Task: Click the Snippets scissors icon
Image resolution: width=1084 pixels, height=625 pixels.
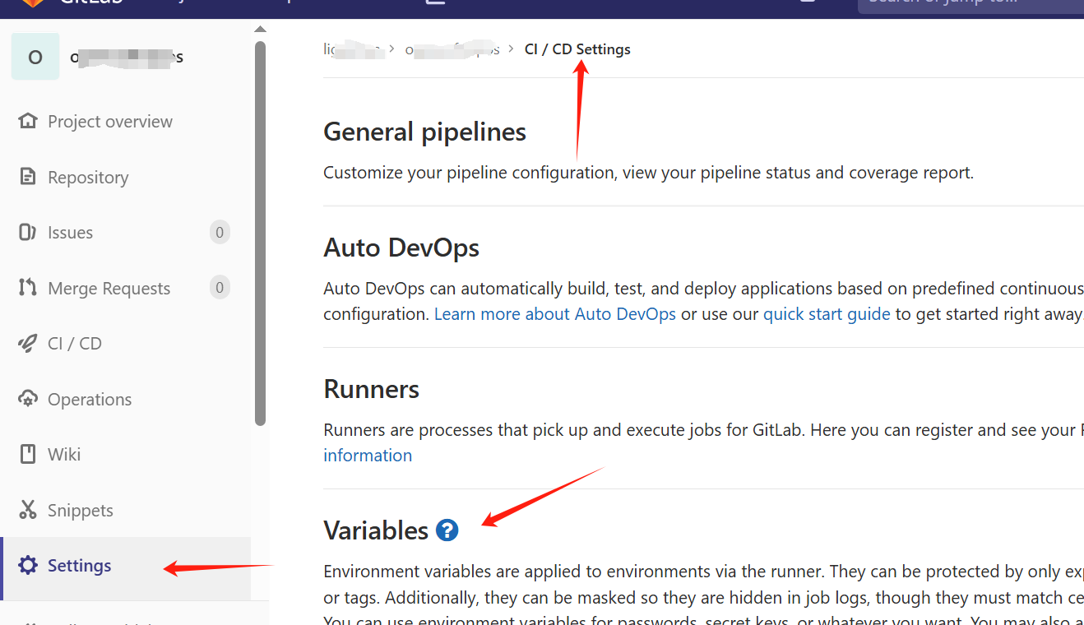Action: [x=28, y=510]
